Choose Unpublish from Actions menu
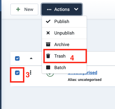 point(64,33)
